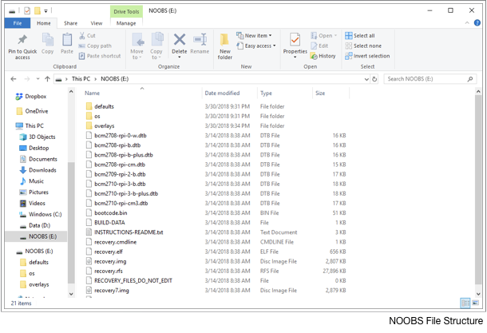Go forward with the forward arrow
The height and width of the screenshot is (333, 487).
click(27, 79)
